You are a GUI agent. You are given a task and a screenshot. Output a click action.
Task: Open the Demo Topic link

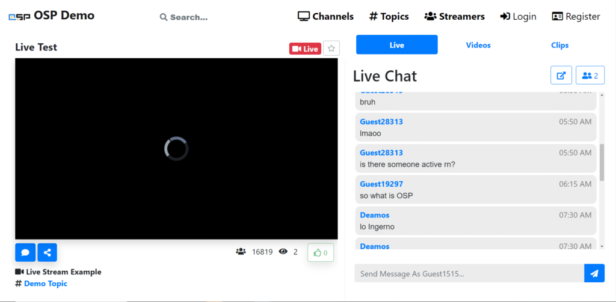[46, 283]
